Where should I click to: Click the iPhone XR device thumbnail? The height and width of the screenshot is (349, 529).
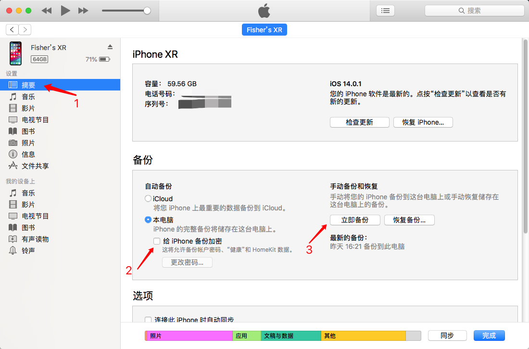click(15, 53)
